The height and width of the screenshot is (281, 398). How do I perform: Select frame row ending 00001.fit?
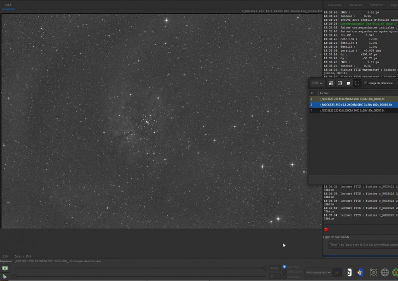pyautogui.click(x=354, y=111)
